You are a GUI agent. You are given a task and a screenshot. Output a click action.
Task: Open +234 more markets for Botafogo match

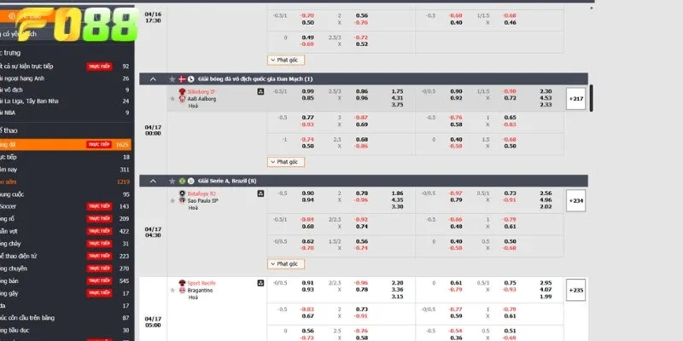[x=575, y=201]
